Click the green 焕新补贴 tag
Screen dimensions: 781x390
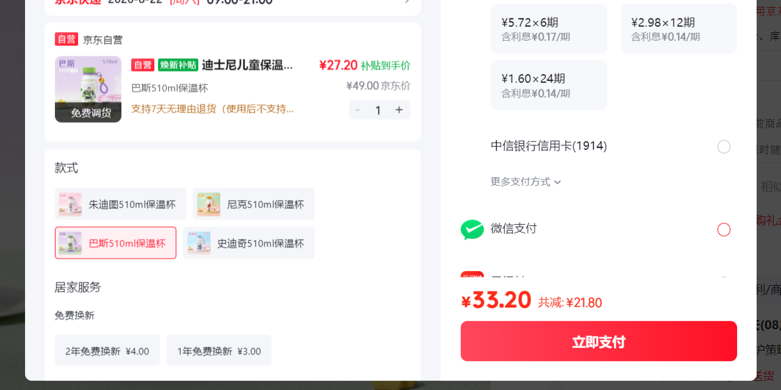point(178,65)
